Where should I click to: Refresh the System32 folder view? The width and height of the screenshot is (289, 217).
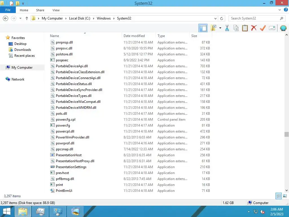coord(222,18)
